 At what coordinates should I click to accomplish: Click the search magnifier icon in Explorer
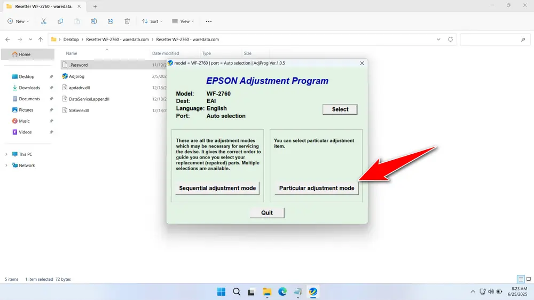tap(523, 40)
